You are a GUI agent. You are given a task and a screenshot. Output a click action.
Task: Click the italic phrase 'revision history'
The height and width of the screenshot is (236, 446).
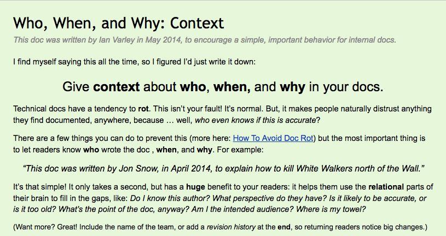[x=231, y=227]
